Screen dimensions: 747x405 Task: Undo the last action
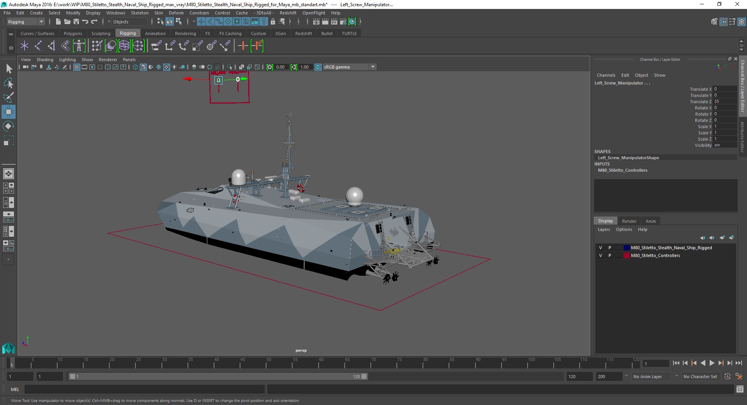85,22
